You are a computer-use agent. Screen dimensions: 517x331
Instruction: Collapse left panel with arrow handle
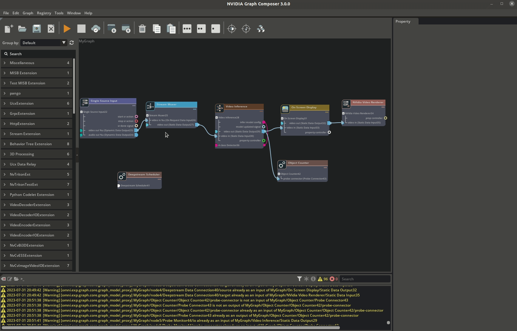pos(77,155)
